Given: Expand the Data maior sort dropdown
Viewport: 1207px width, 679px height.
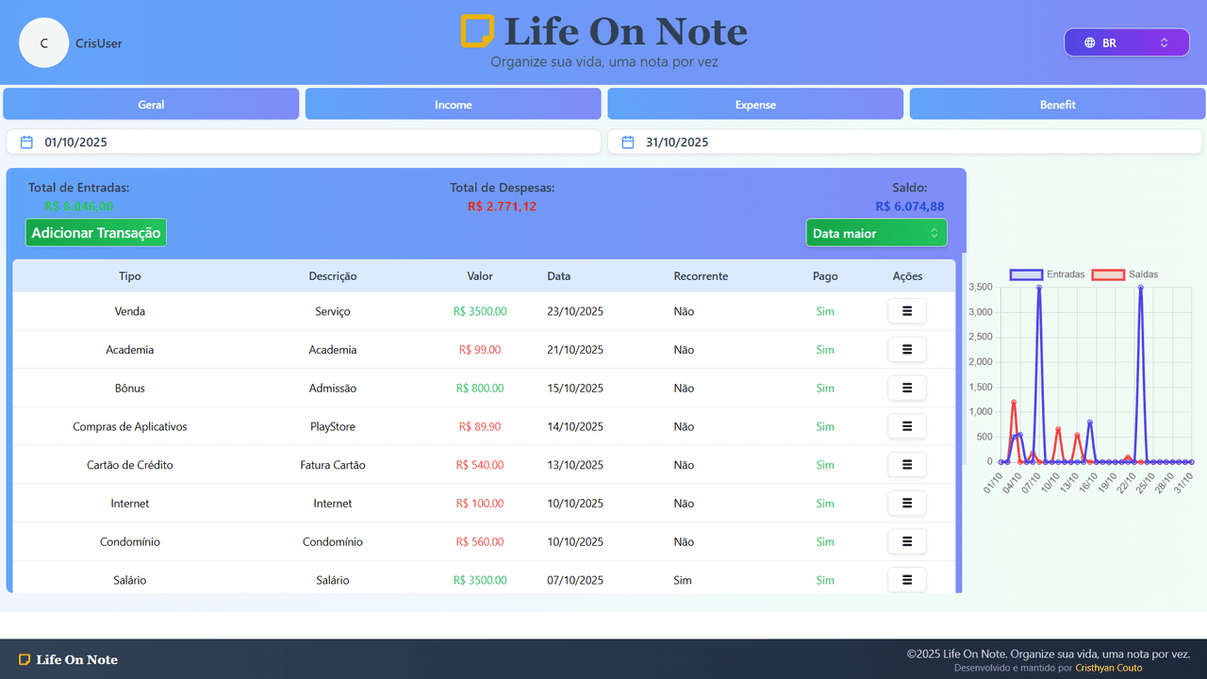Looking at the screenshot, I should pyautogui.click(x=876, y=233).
